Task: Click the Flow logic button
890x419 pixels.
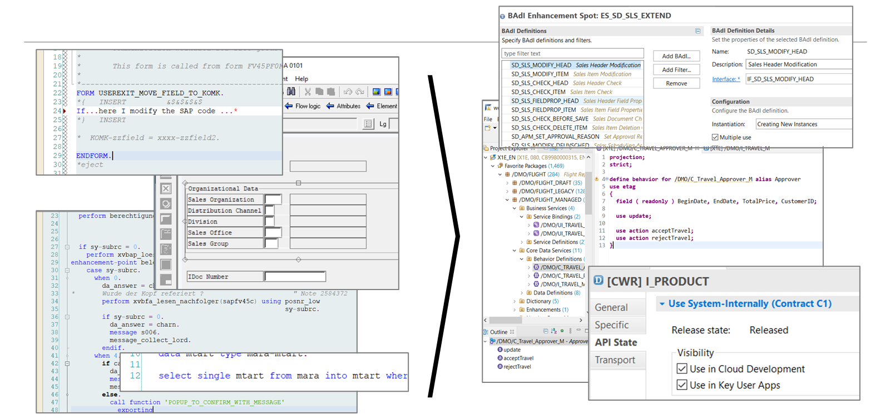Action: click(303, 106)
